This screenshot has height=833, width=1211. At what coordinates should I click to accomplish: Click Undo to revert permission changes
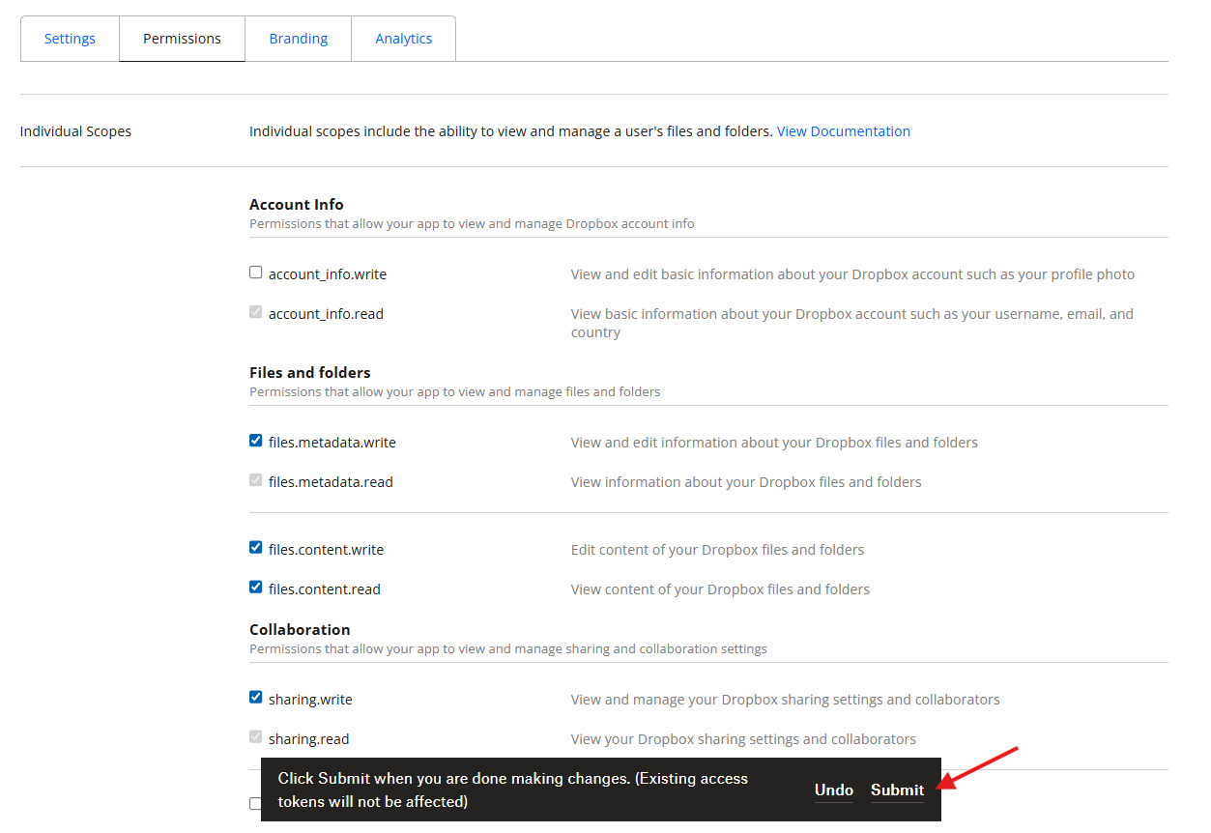[x=833, y=790]
